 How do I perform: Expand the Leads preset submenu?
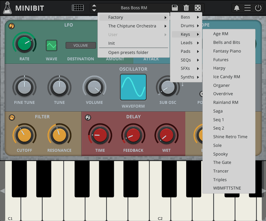[x=186, y=43]
